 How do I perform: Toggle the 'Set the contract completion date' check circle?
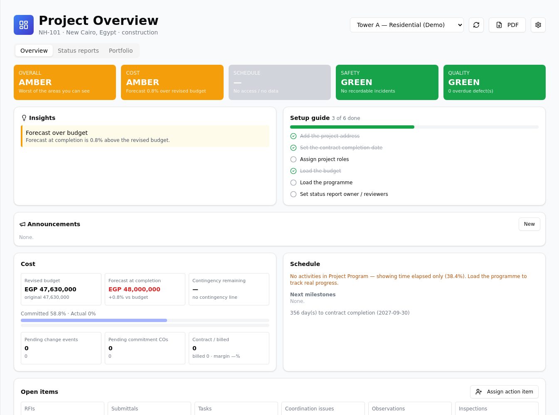click(x=293, y=148)
